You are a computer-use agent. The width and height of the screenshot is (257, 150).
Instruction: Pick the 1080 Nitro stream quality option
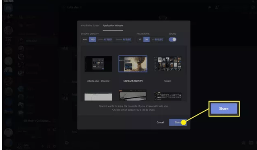(105, 40)
